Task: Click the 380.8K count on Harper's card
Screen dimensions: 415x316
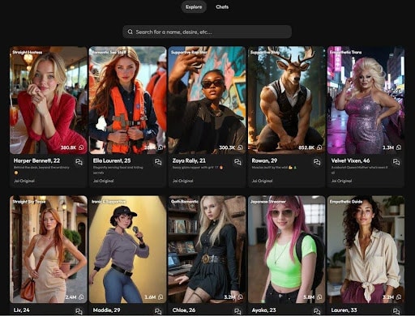Action: [69, 147]
